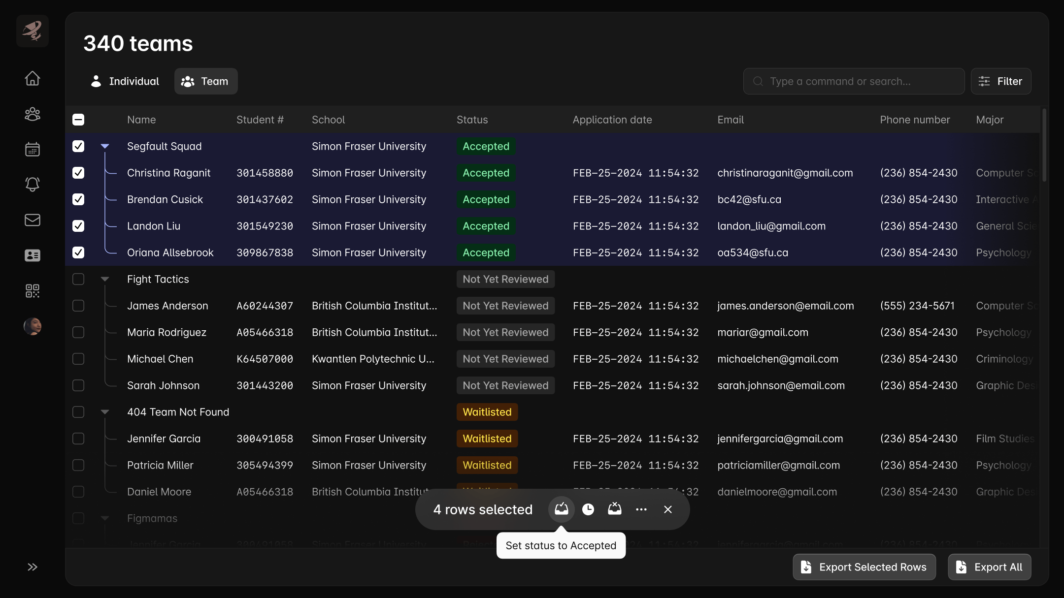Screen dimensions: 1064x598
Task: Sort by the School column header
Action: 329,120
